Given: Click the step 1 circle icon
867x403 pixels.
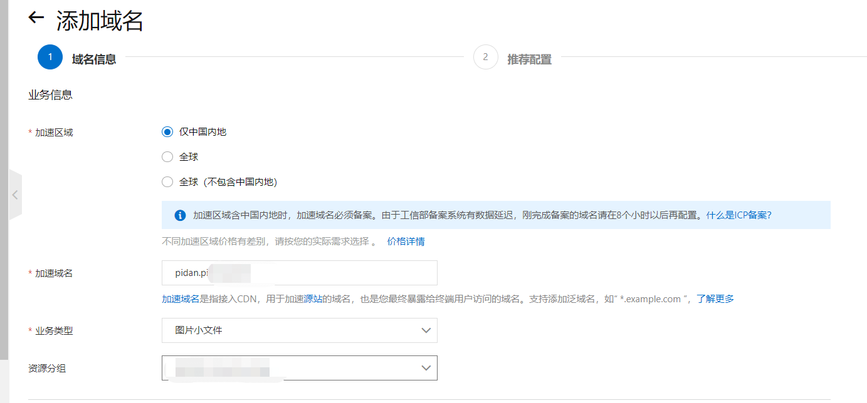Looking at the screenshot, I should pos(50,58).
